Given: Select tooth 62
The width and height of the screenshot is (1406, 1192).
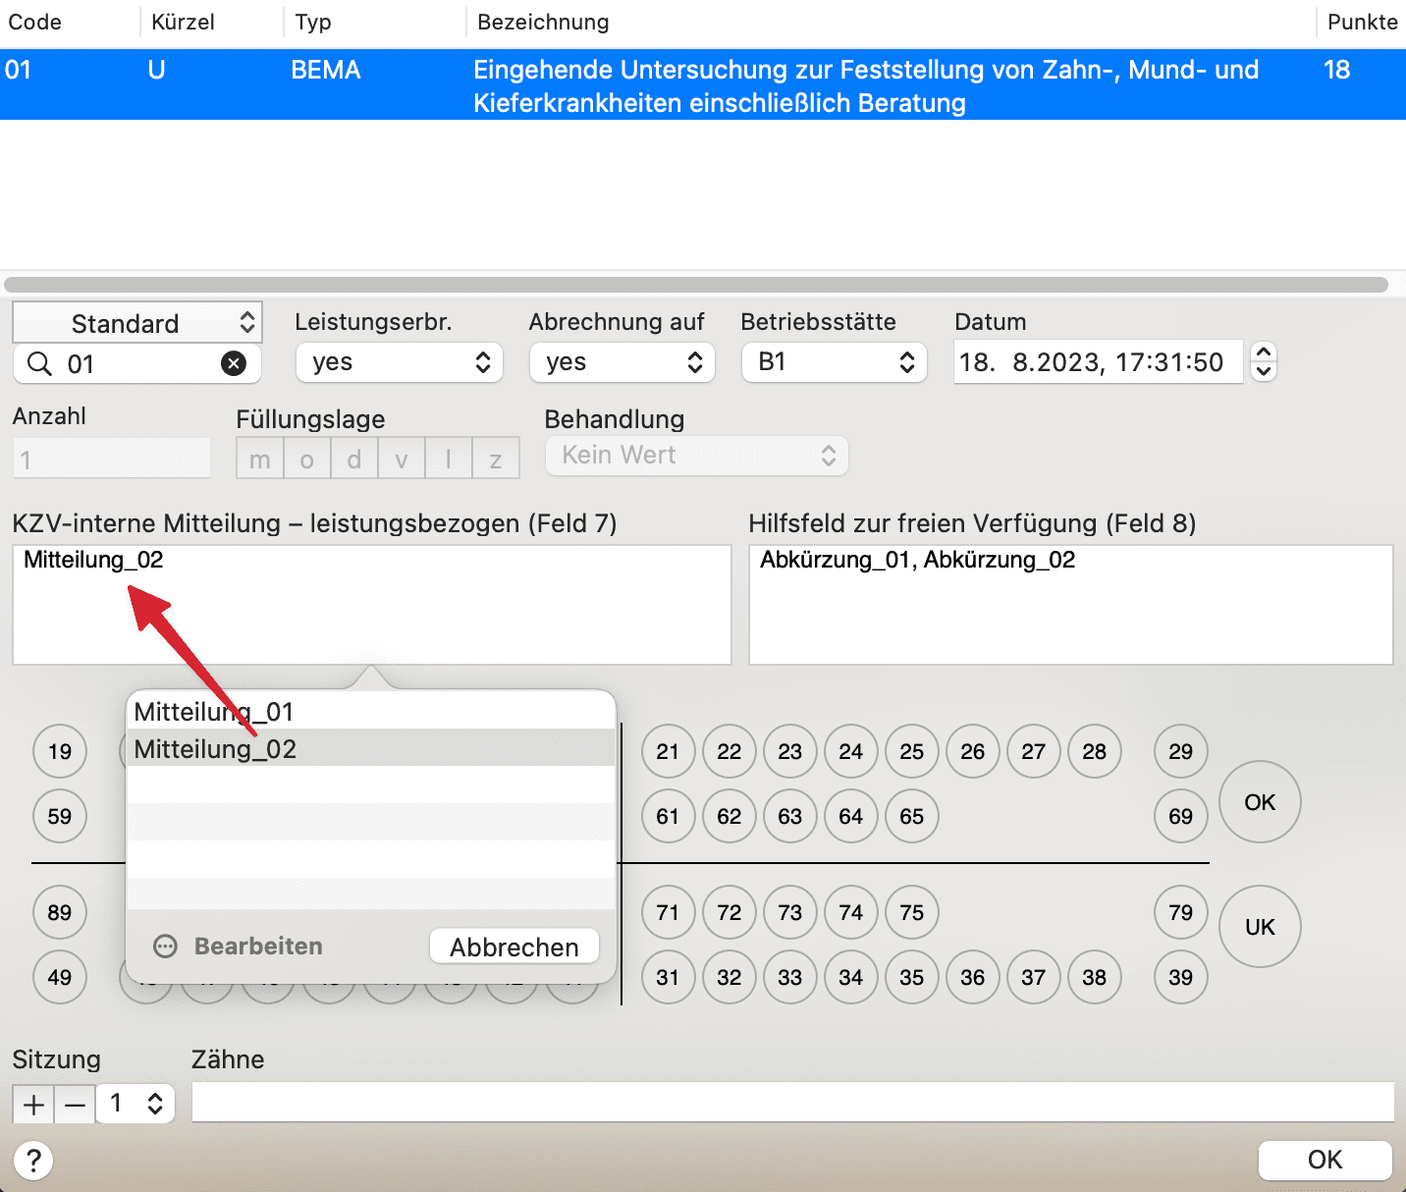Looking at the screenshot, I should tap(730, 817).
